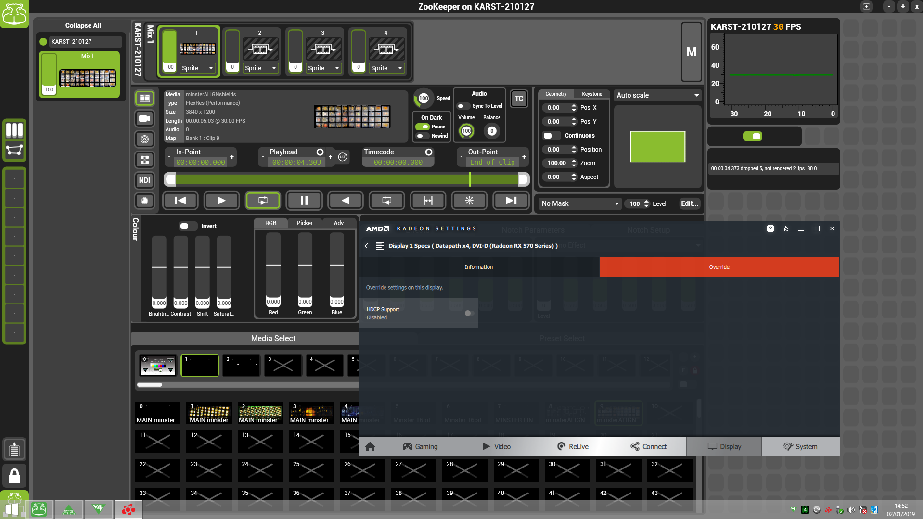The height and width of the screenshot is (519, 924).
Task: Open the three-bars mixer view icon
Action: click(x=14, y=130)
